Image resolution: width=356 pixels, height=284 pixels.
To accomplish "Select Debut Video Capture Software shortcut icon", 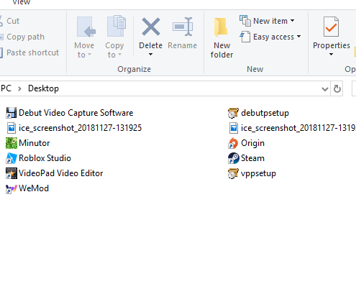I will 12,113.
